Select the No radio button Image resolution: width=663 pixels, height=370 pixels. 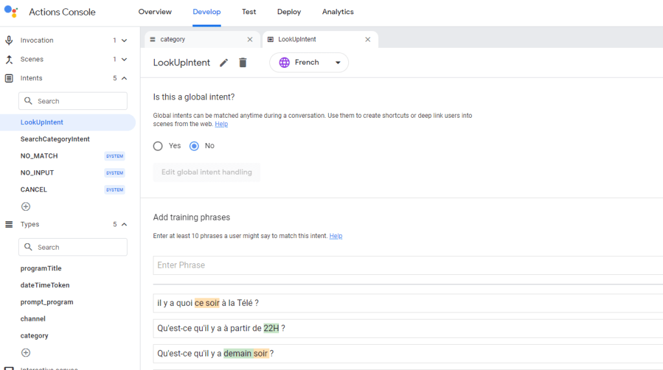click(194, 146)
